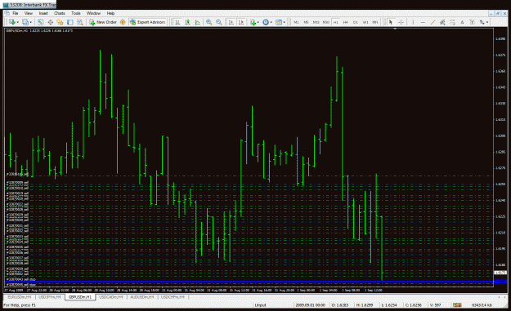Select the M15 timeframe button
Image resolution: width=511 pixels, height=311 pixels.
(316, 22)
